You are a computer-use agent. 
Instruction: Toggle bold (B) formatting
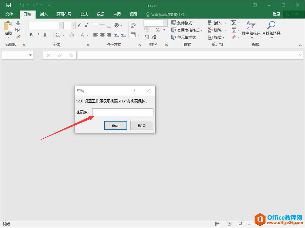coord(31,35)
